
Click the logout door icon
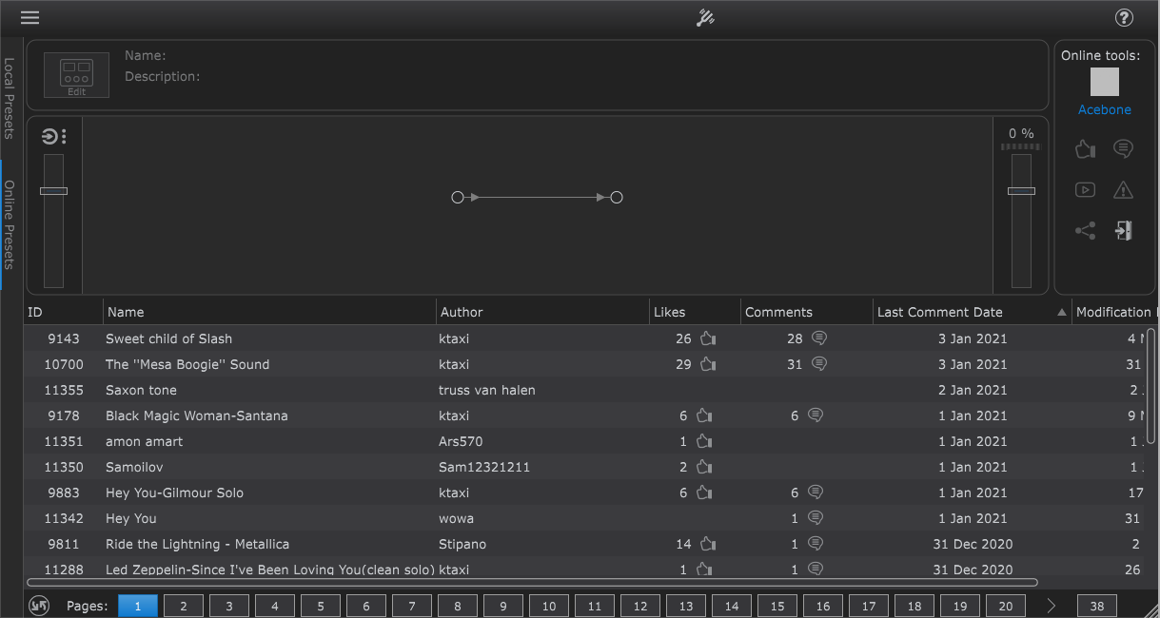pos(1124,230)
